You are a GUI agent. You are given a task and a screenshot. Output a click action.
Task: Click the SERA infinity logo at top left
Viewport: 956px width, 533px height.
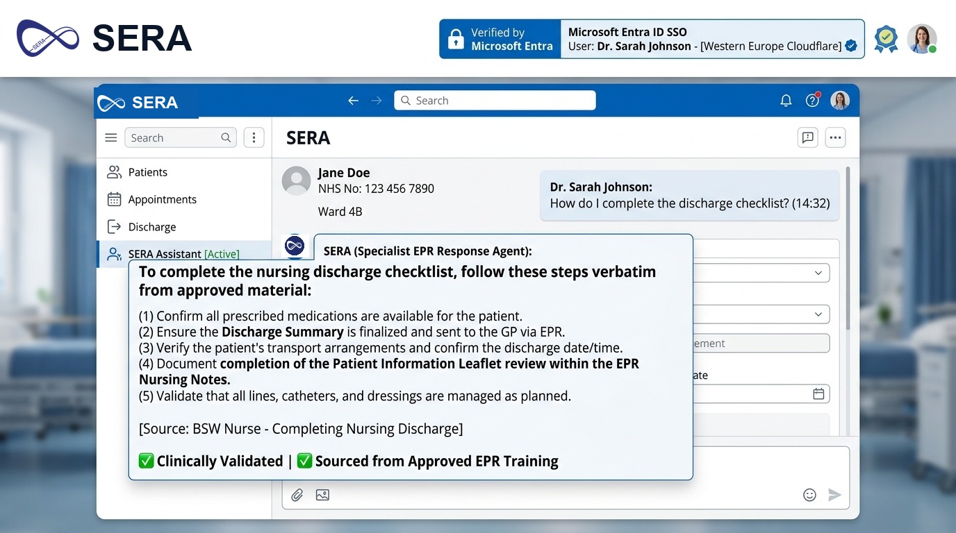click(49, 38)
